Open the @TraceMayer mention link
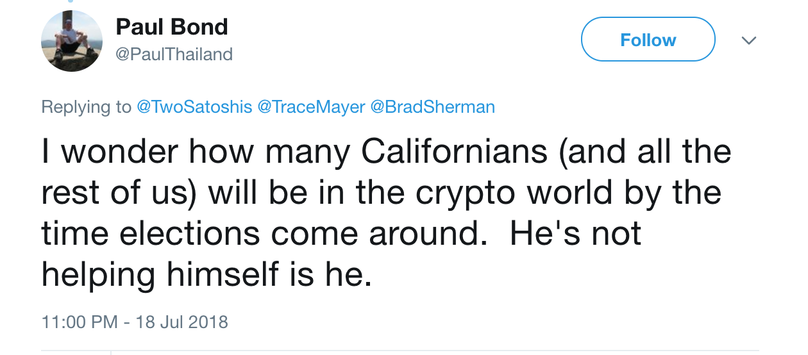The image size is (808, 355). click(311, 106)
